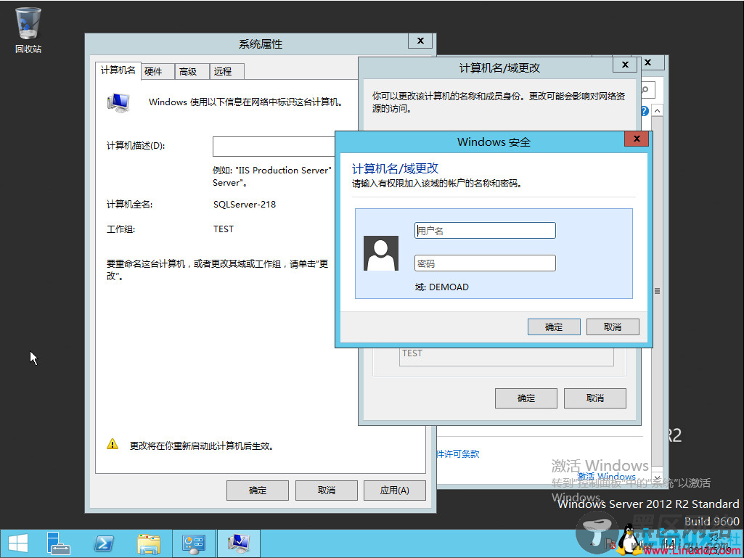Screen dimensions: 744x558
Task: Open the license terms 许可条款 link
Action: pyautogui.click(x=458, y=454)
